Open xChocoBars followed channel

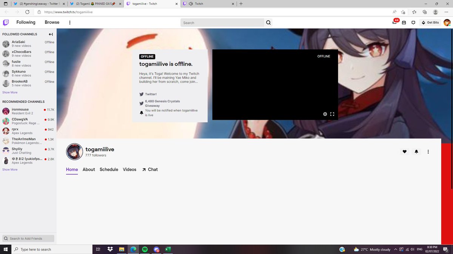28,53
